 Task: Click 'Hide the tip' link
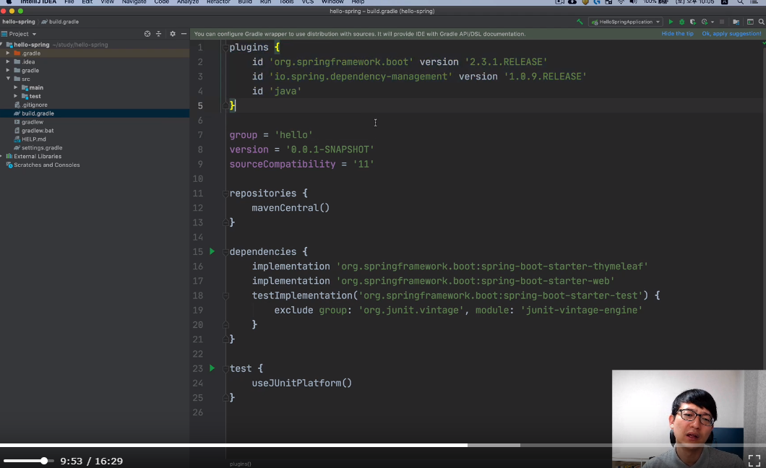coord(677,34)
